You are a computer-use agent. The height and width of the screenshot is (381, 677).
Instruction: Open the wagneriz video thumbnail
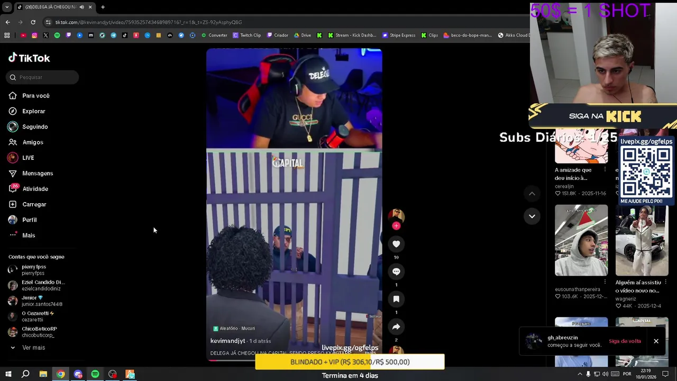tap(642, 240)
